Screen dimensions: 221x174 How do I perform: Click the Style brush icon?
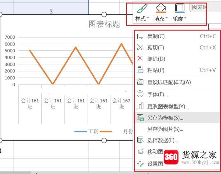(x=142, y=8)
